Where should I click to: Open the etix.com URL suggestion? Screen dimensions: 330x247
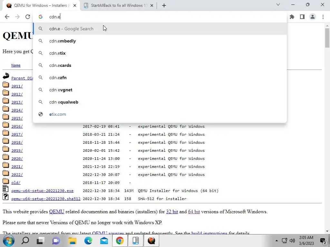pyautogui.click(x=160, y=114)
